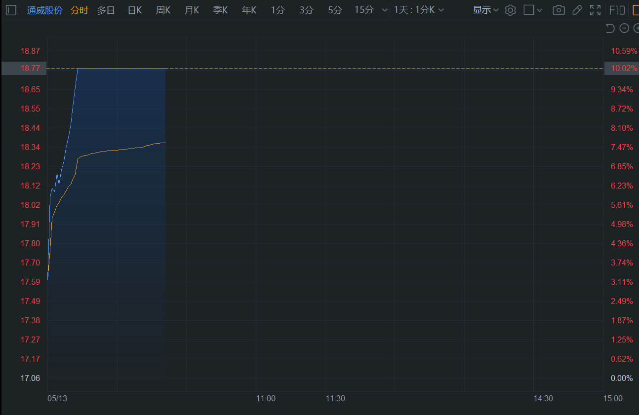Click the 通威股份 stock name
The width and height of the screenshot is (639, 415).
click(x=44, y=10)
